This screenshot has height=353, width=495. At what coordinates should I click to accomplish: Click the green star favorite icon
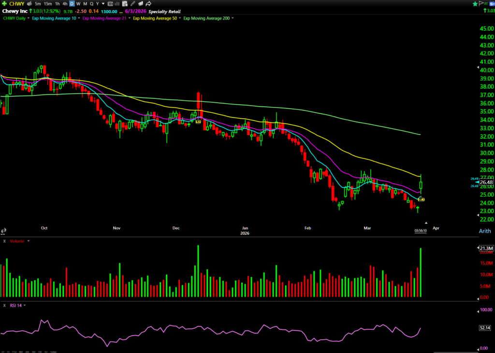click(x=475, y=4)
